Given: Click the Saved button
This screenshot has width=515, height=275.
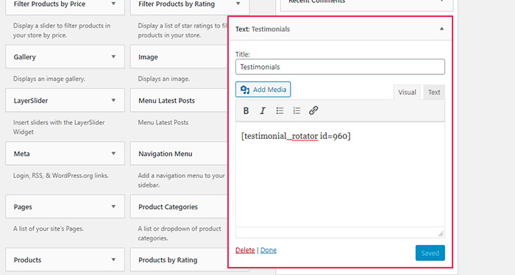Looking at the screenshot, I should 430,253.
